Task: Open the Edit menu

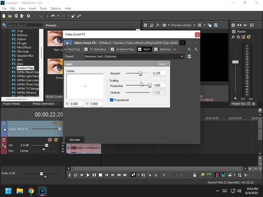Action: [13, 8]
